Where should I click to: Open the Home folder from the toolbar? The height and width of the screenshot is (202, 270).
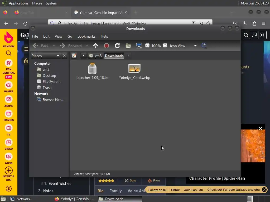(128, 46)
